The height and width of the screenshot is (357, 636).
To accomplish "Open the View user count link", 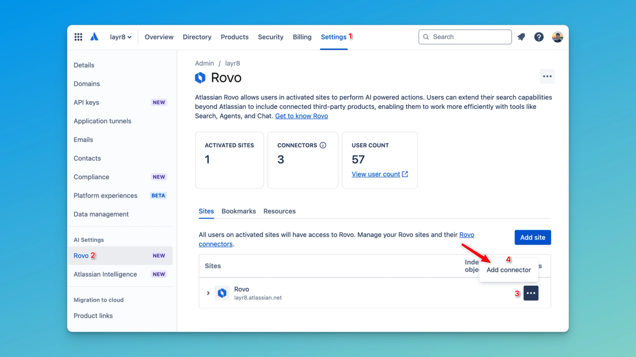I will tap(376, 174).
